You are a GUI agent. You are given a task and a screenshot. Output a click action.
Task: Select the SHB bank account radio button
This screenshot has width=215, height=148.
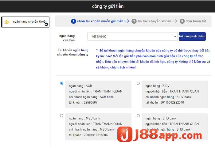138,116
